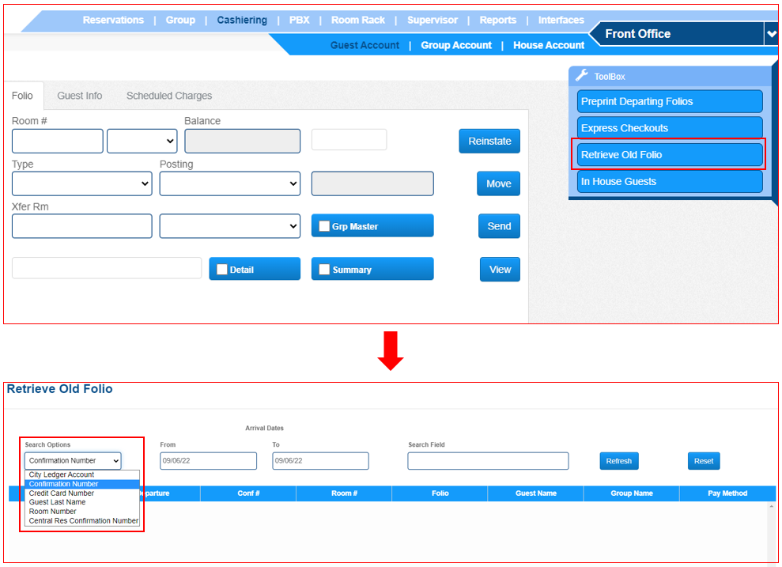Image resolution: width=782 pixels, height=567 pixels.
Task: Click the Retrieve Old Folio button
Action: 669,155
